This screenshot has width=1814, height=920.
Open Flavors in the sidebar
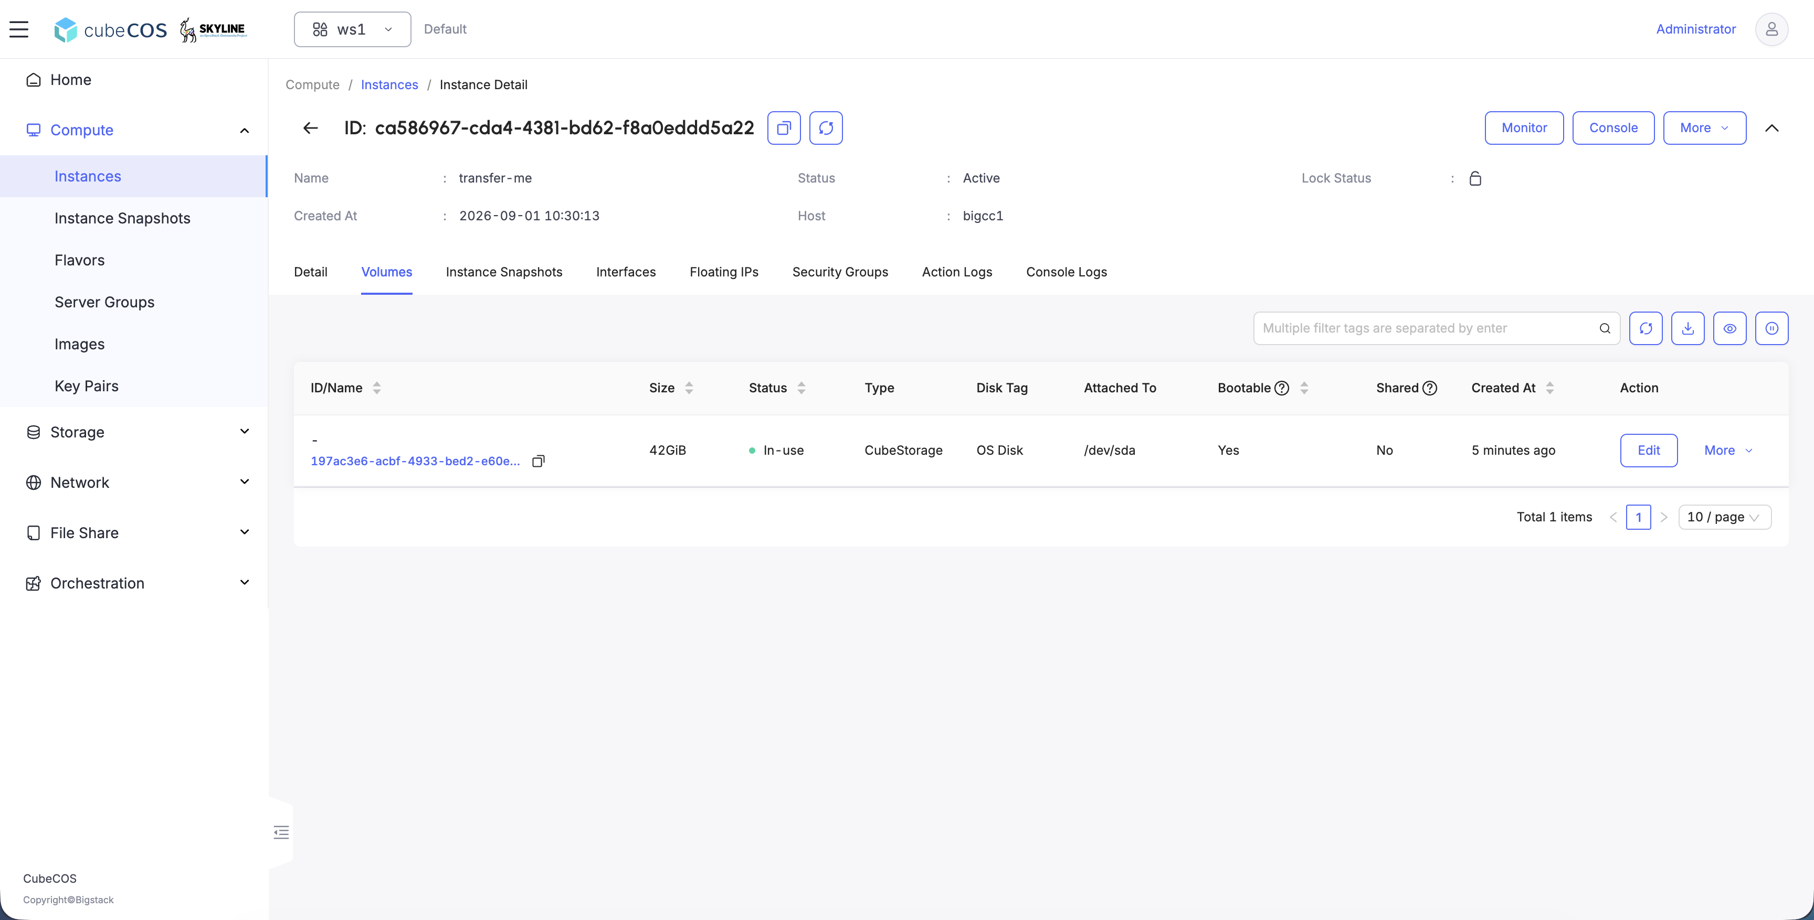[x=134, y=261]
